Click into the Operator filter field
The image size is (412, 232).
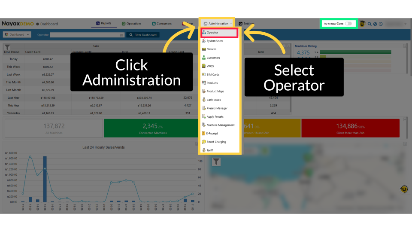pyautogui.click(x=85, y=35)
